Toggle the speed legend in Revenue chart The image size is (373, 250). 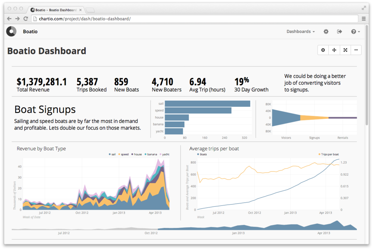pos(123,154)
